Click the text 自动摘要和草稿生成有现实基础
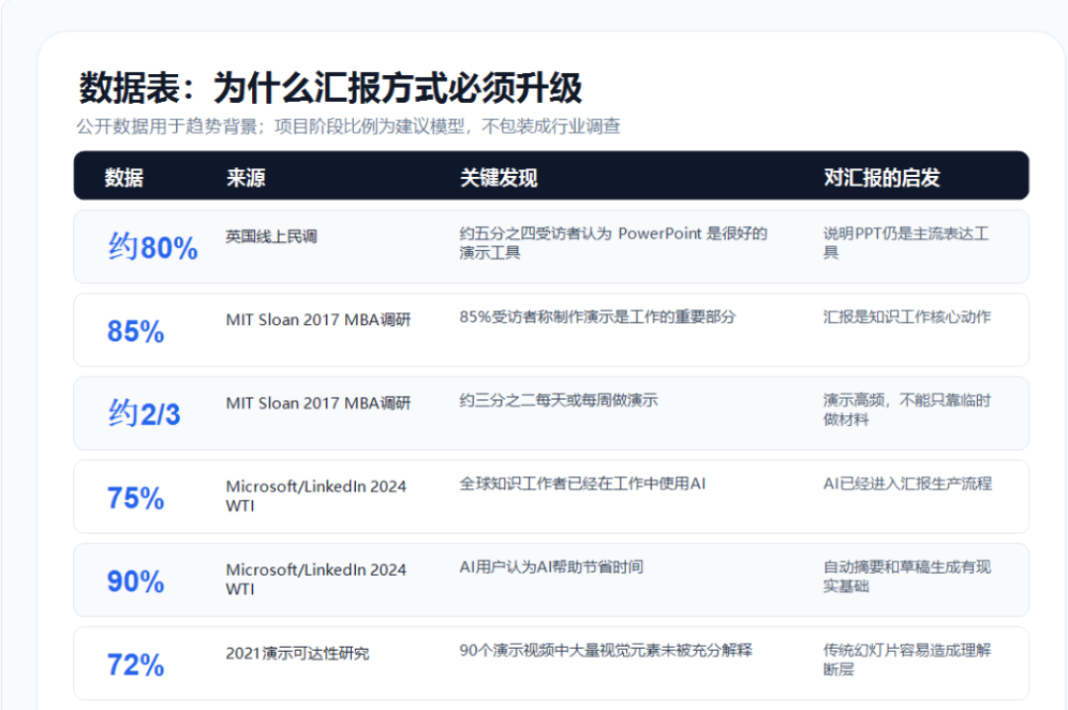 point(907,577)
